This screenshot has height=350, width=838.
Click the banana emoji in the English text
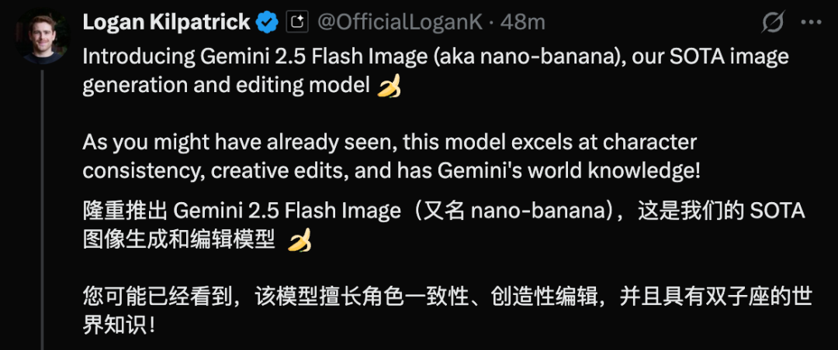[389, 87]
